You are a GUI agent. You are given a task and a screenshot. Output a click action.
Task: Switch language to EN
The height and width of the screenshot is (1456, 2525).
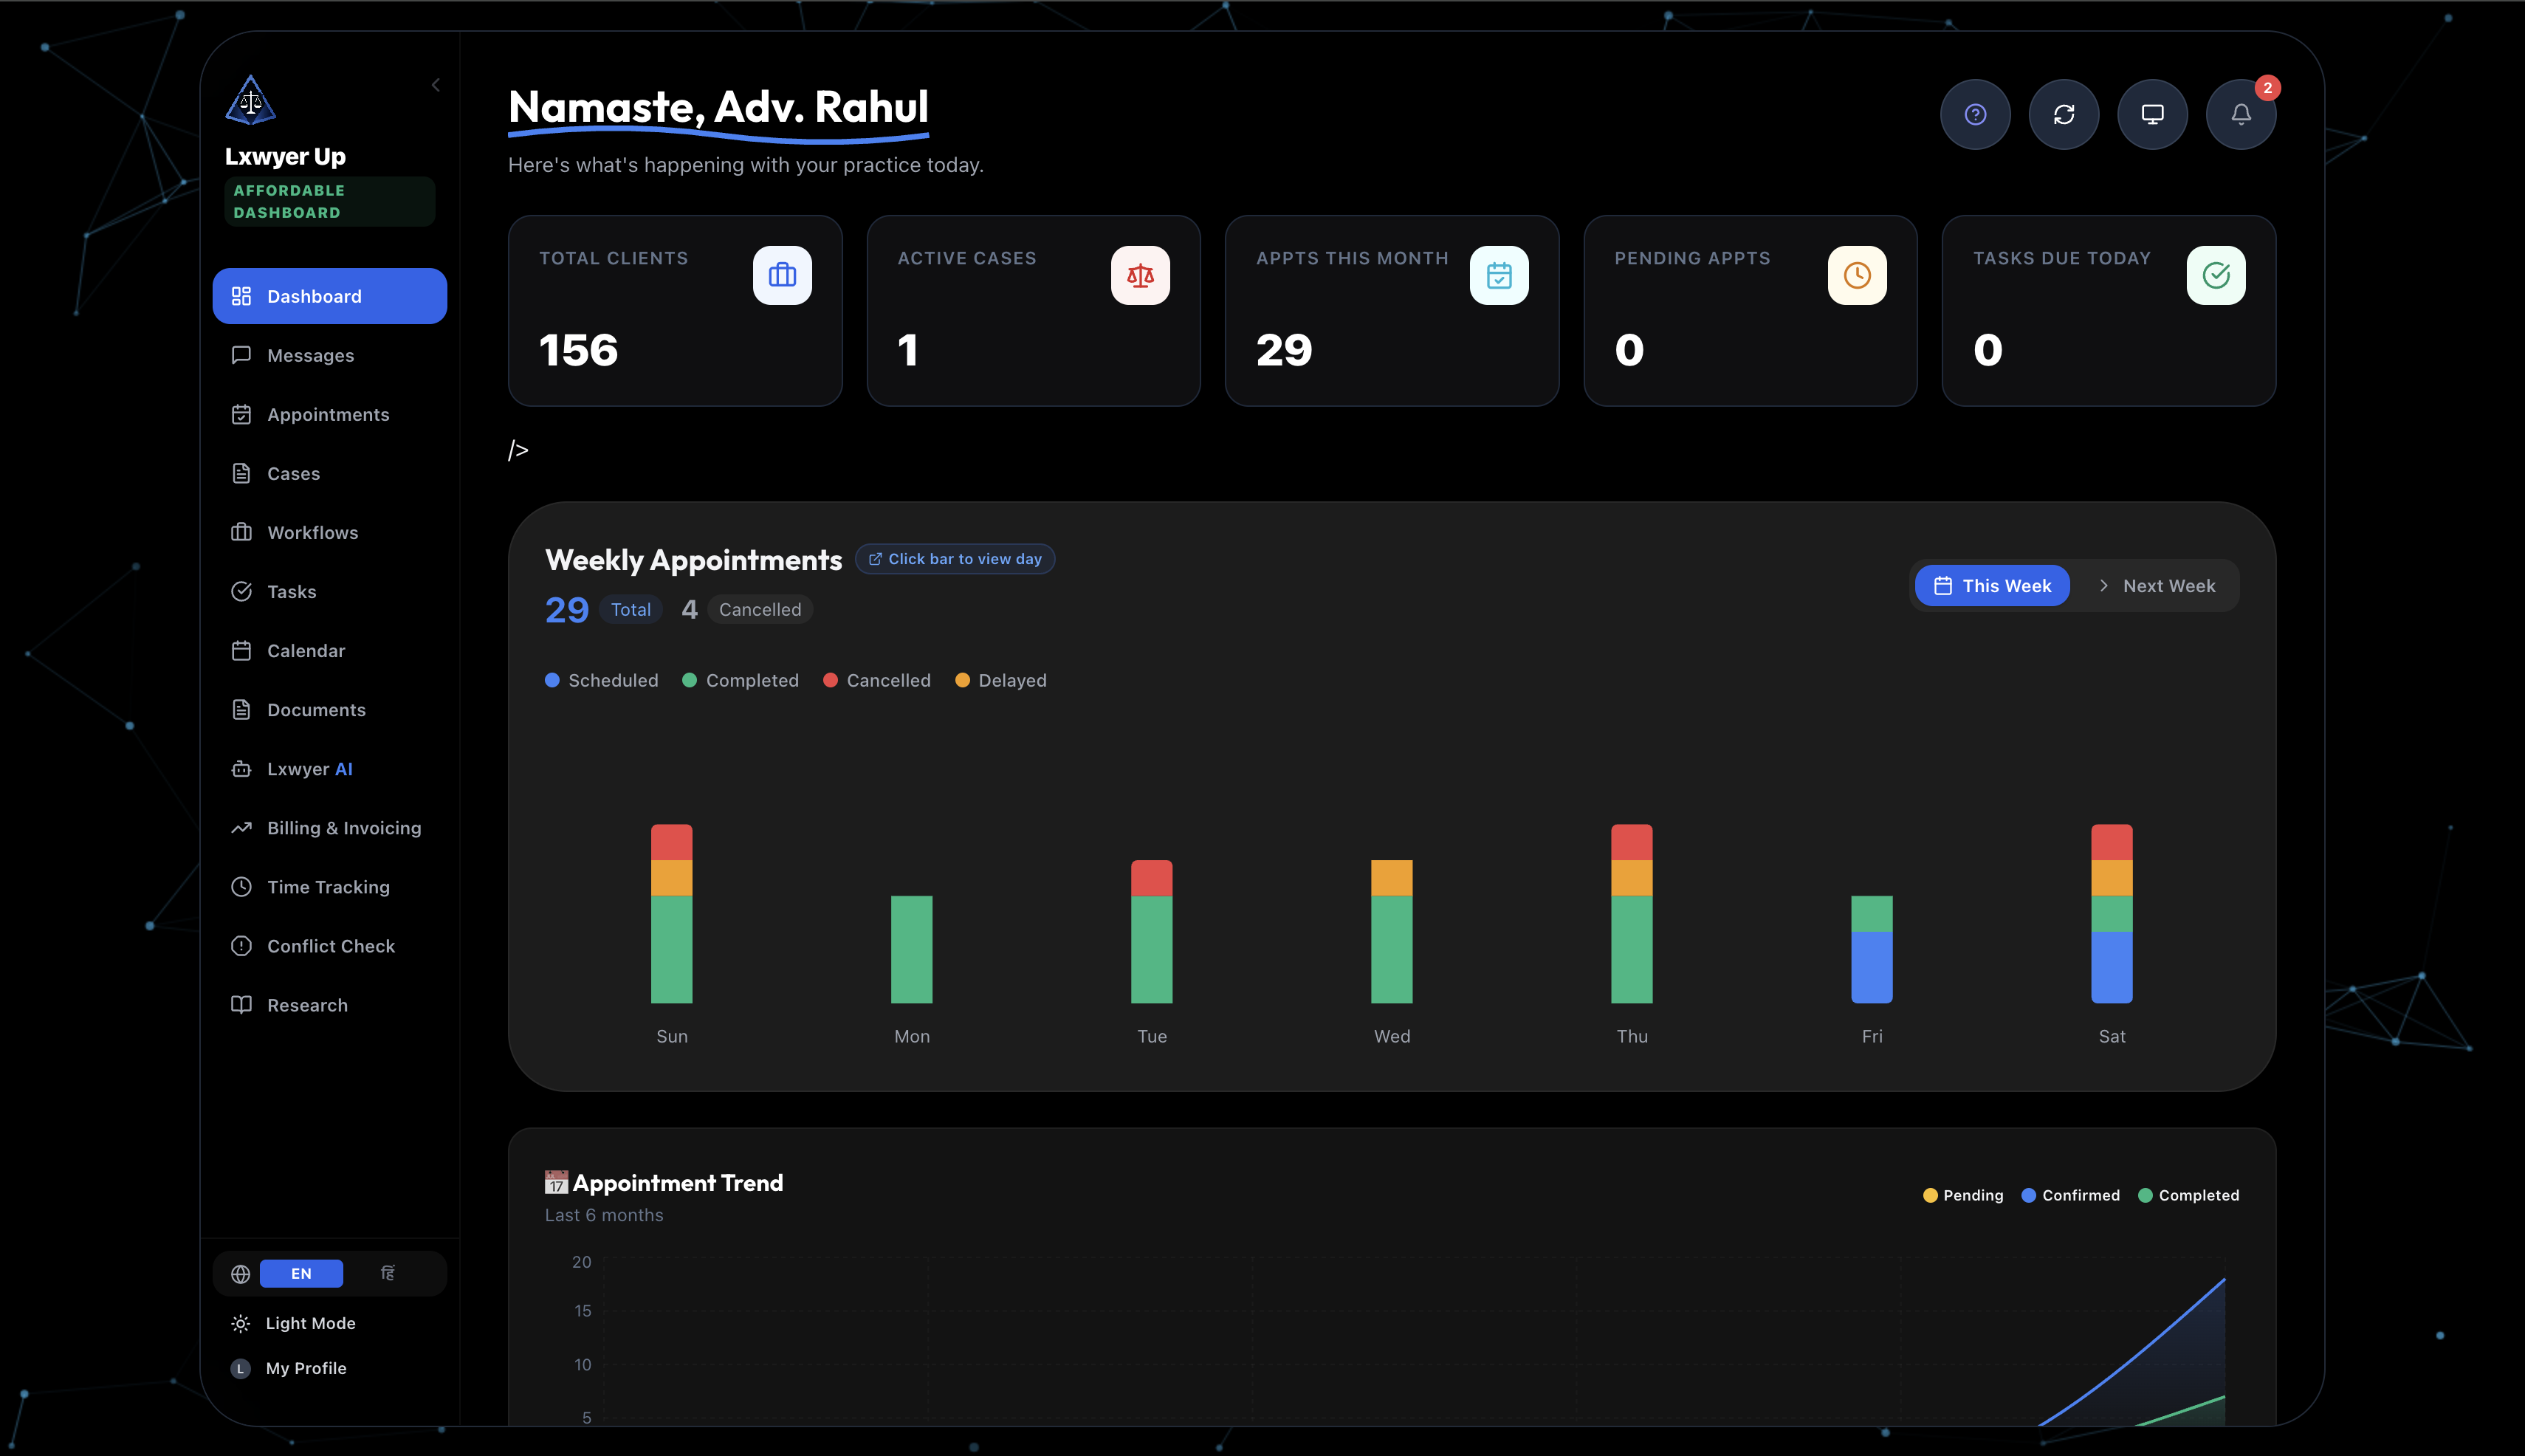(x=301, y=1273)
